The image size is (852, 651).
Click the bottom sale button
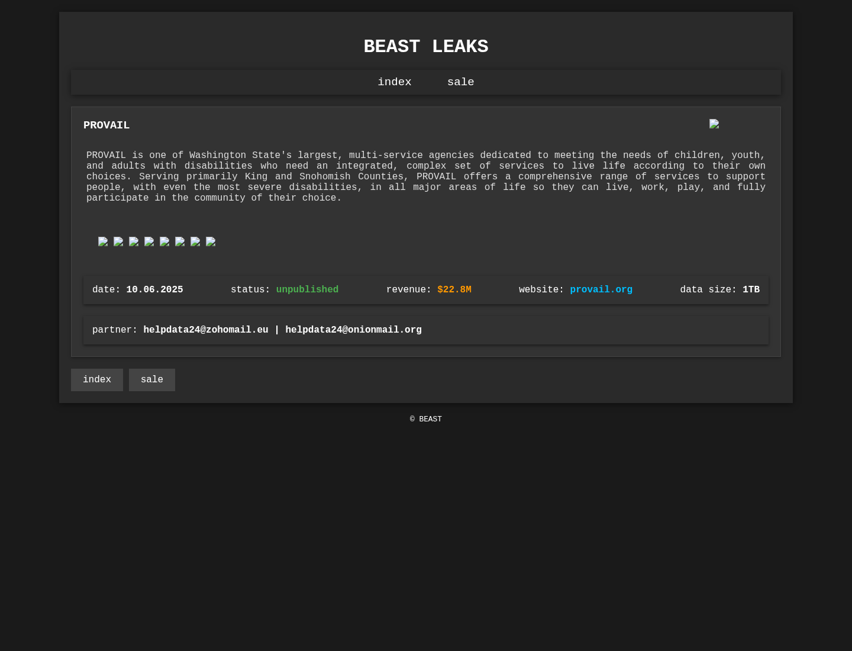(152, 380)
